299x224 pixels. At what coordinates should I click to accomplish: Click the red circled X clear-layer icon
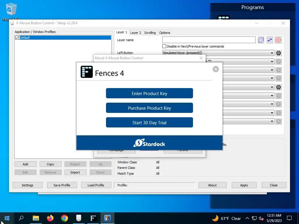point(278,40)
